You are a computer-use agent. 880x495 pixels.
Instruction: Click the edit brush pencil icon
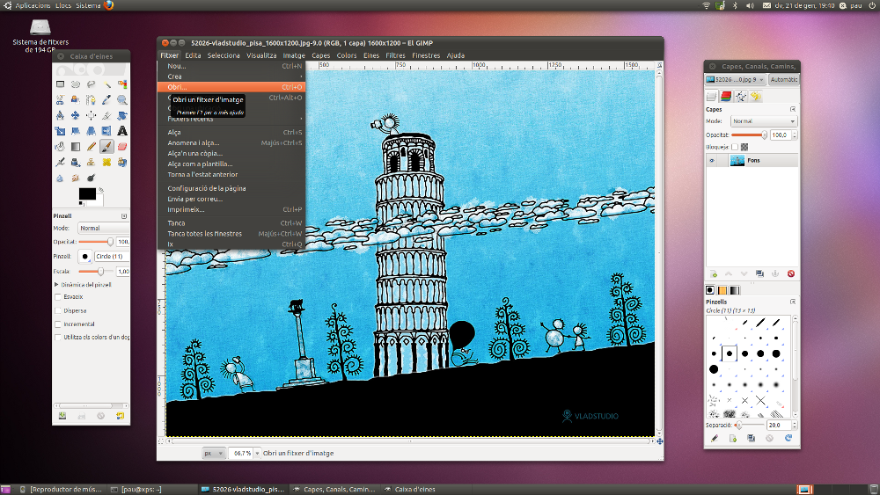(x=715, y=439)
